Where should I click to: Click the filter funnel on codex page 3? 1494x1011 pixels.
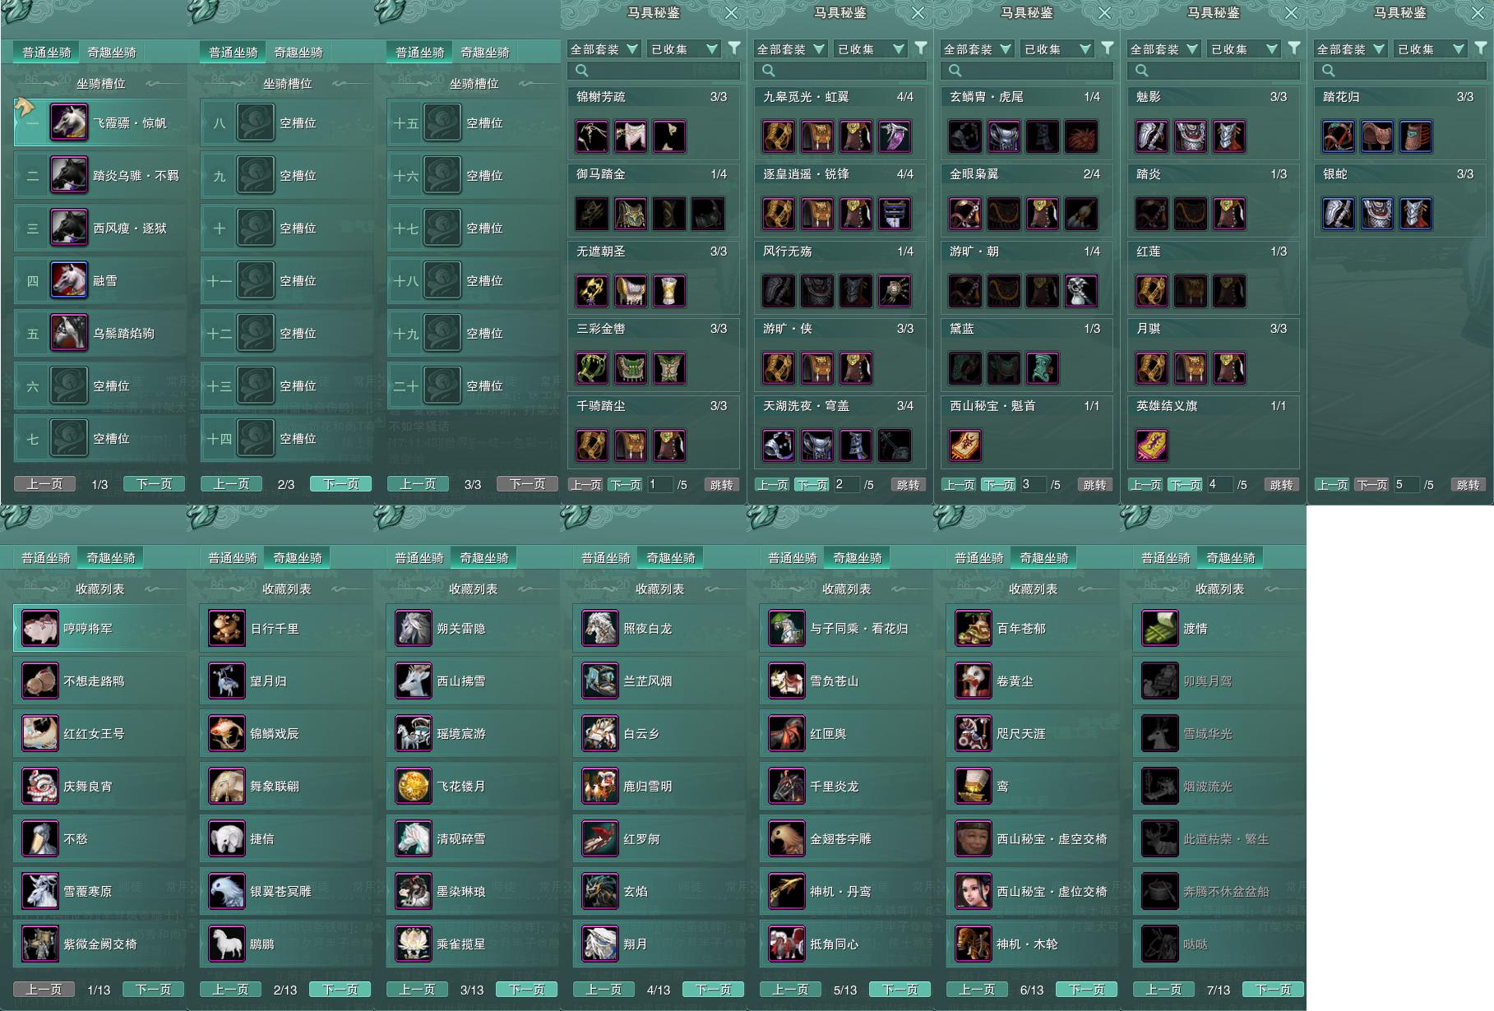[x=1108, y=48]
